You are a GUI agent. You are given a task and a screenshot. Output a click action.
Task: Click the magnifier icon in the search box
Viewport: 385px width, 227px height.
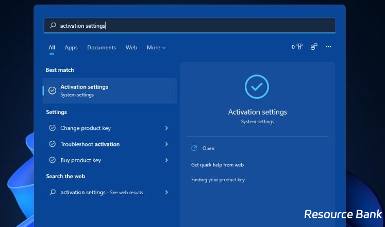pos(53,26)
